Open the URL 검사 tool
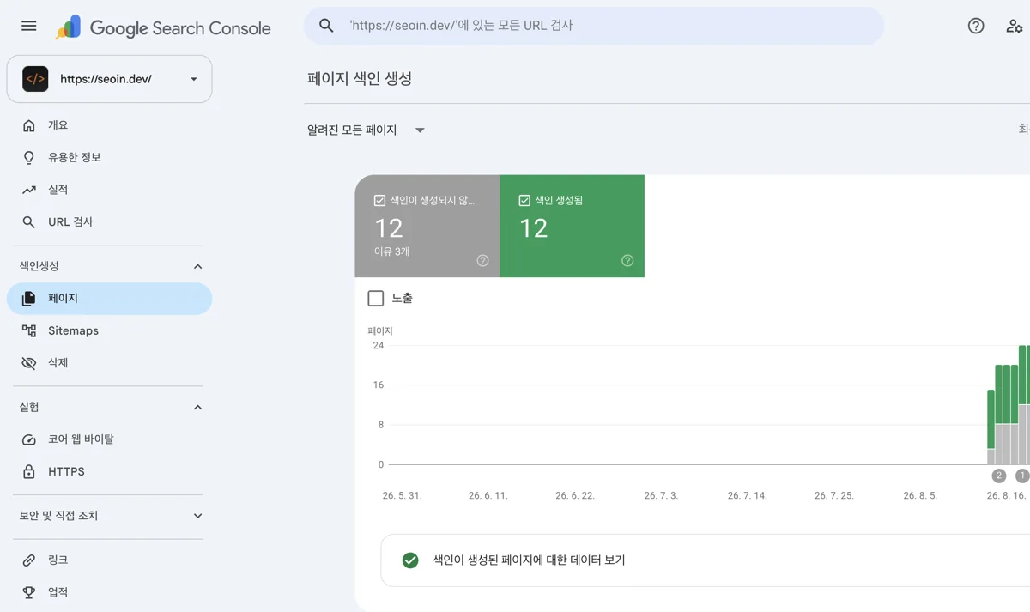This screenshot has width=1030, height=612. pyautogui.click(x=109, y=222)
